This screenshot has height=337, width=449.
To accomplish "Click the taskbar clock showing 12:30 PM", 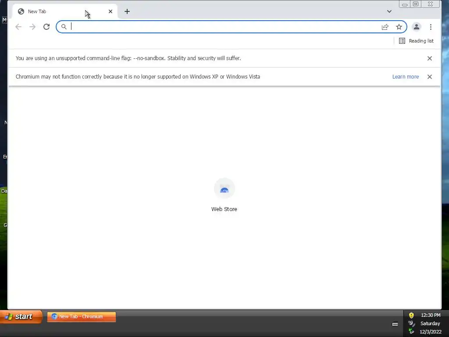I will coord(431,315).
